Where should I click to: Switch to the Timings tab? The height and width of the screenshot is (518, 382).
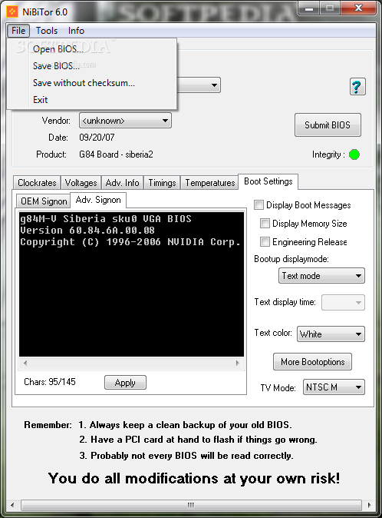162,183
